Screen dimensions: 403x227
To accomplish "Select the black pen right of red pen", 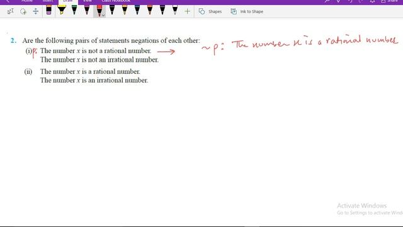I will (112, 10).
